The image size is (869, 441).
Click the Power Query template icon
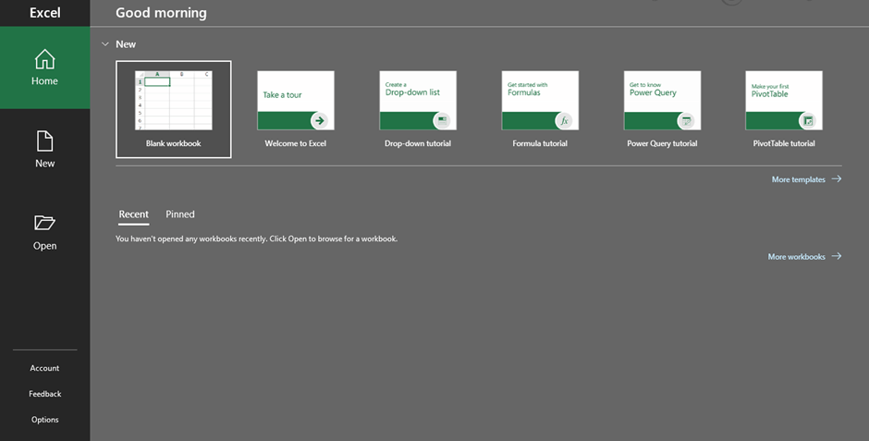(685, 120)
